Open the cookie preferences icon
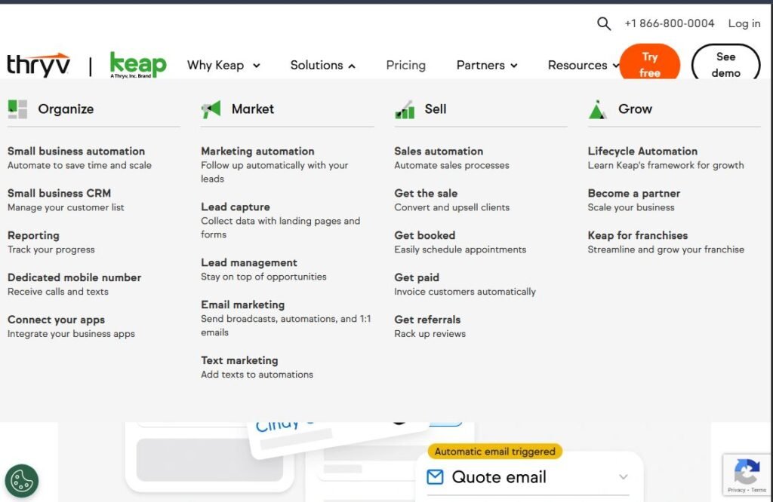The height and width of the screenshot is (502, 773). (x=22, y=480)
